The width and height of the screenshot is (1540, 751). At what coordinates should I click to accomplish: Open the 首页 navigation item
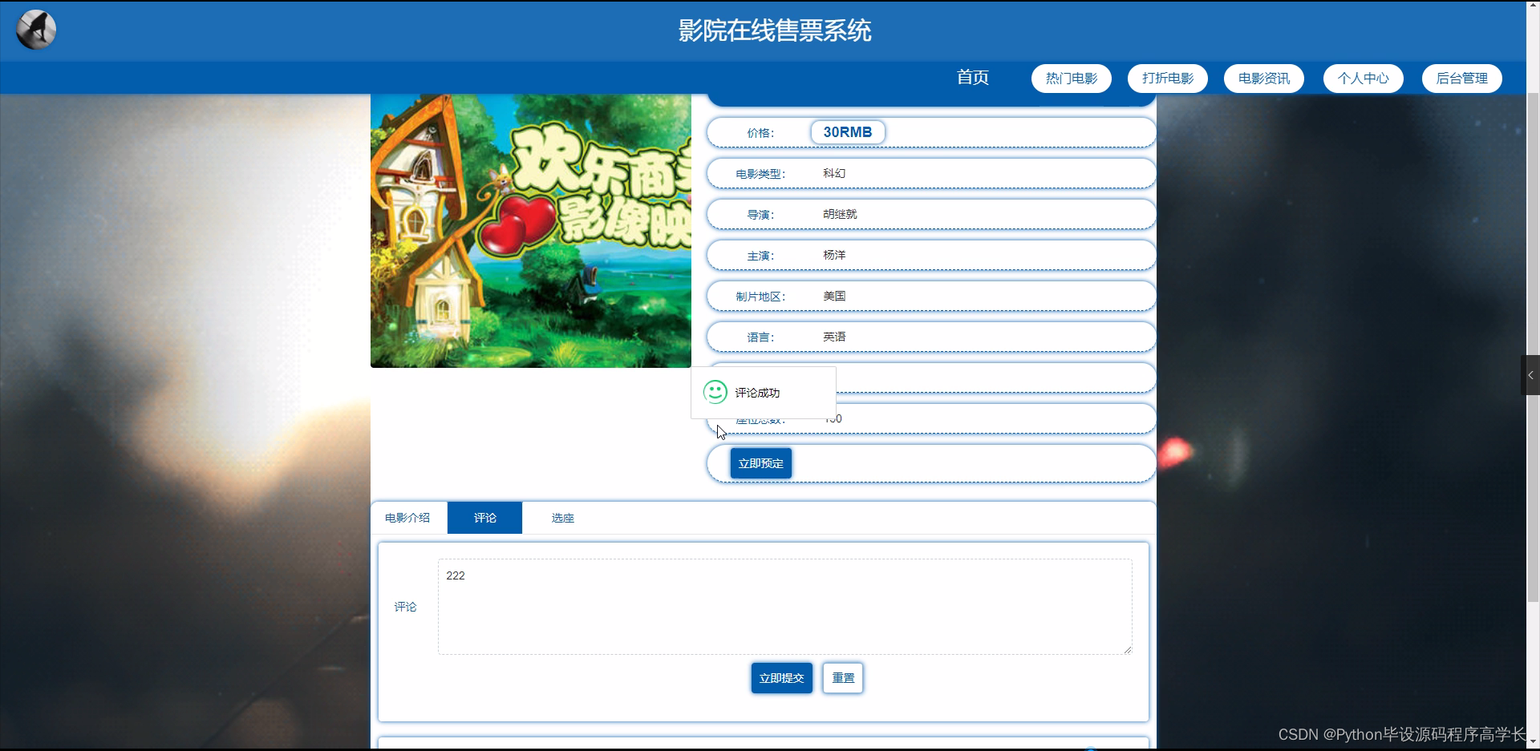pos(971,78)
